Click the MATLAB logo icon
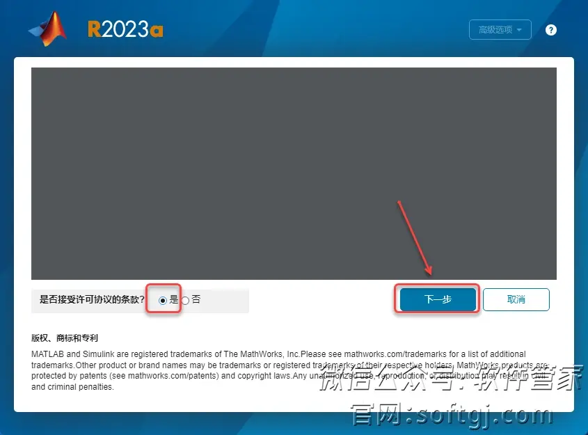Image resolution: width=588 pixels, height=435 pixels. tap(48, 29)
